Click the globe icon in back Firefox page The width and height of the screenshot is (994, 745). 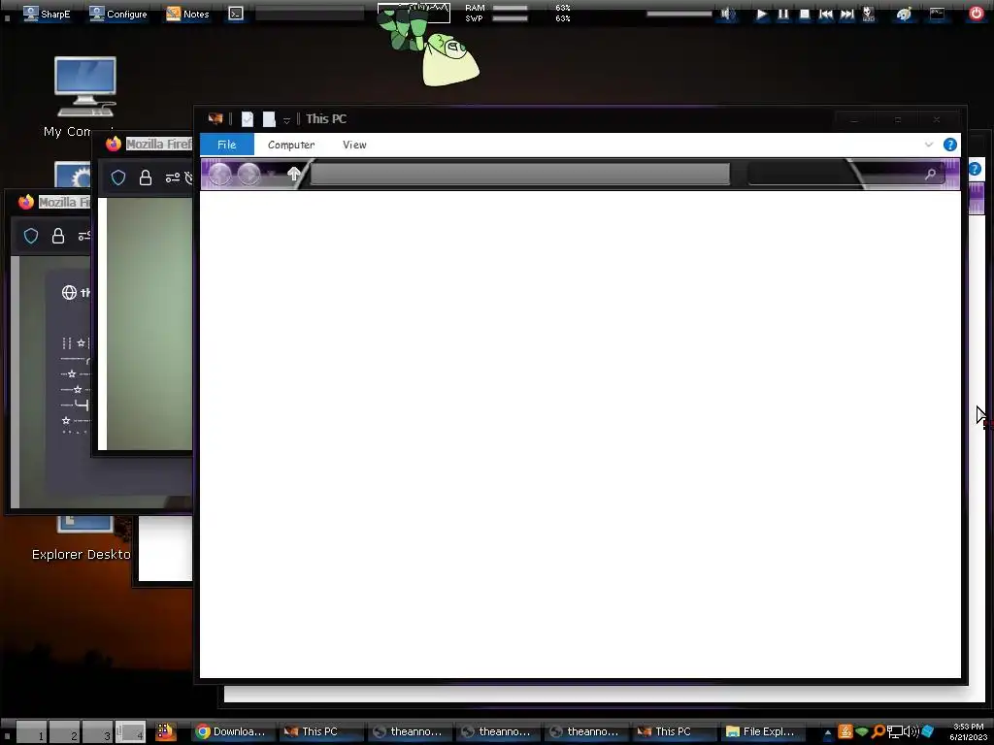tap(69, 292)
